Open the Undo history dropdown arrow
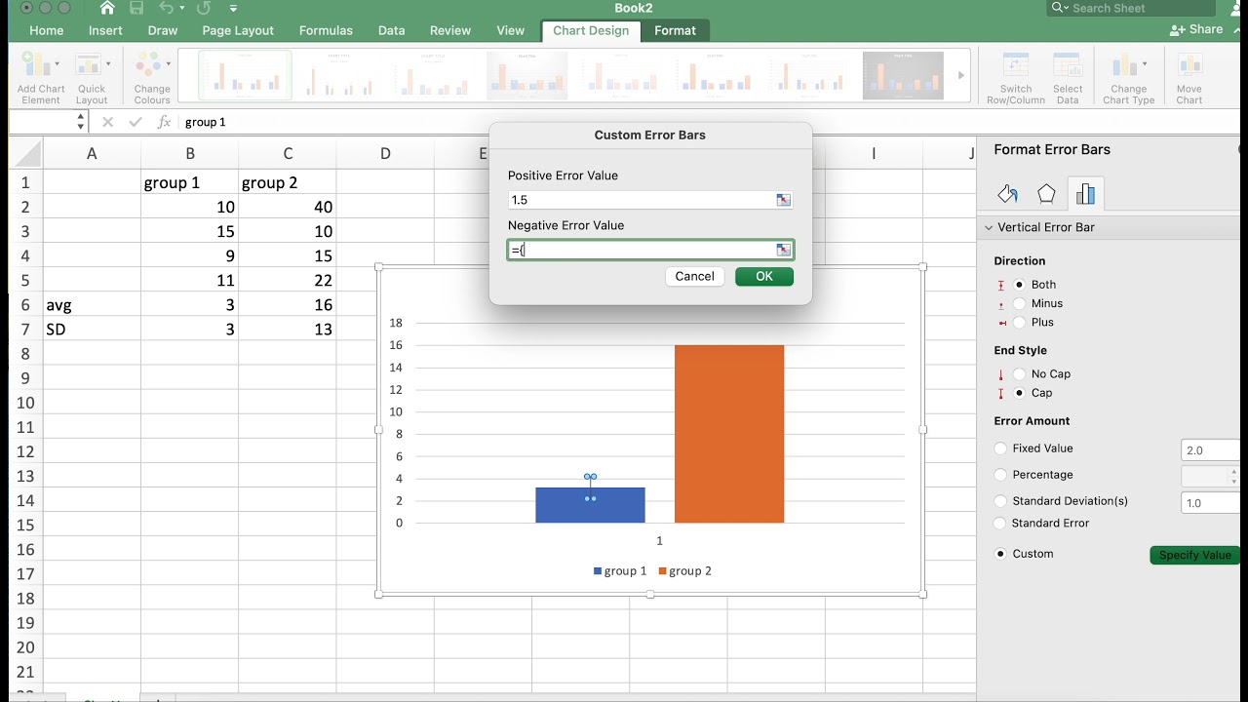This screenshot has height=702, width=1248. (x=182, y=9)
